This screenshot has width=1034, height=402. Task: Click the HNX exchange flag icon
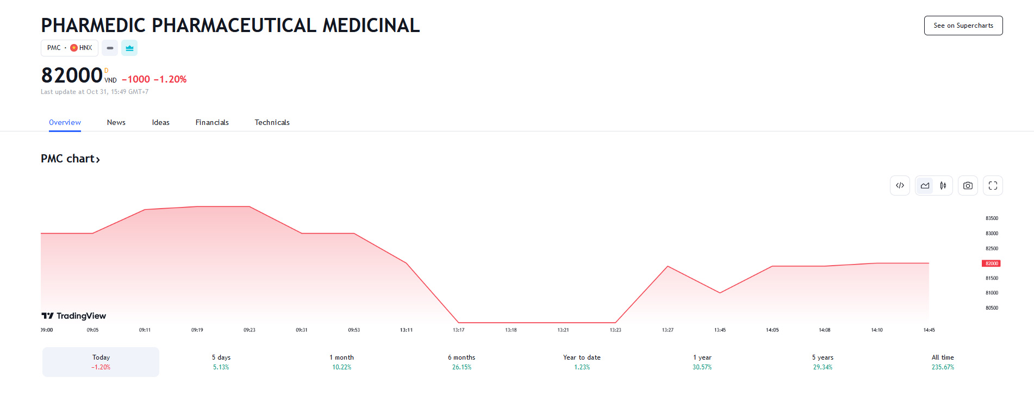click(74, 48)
